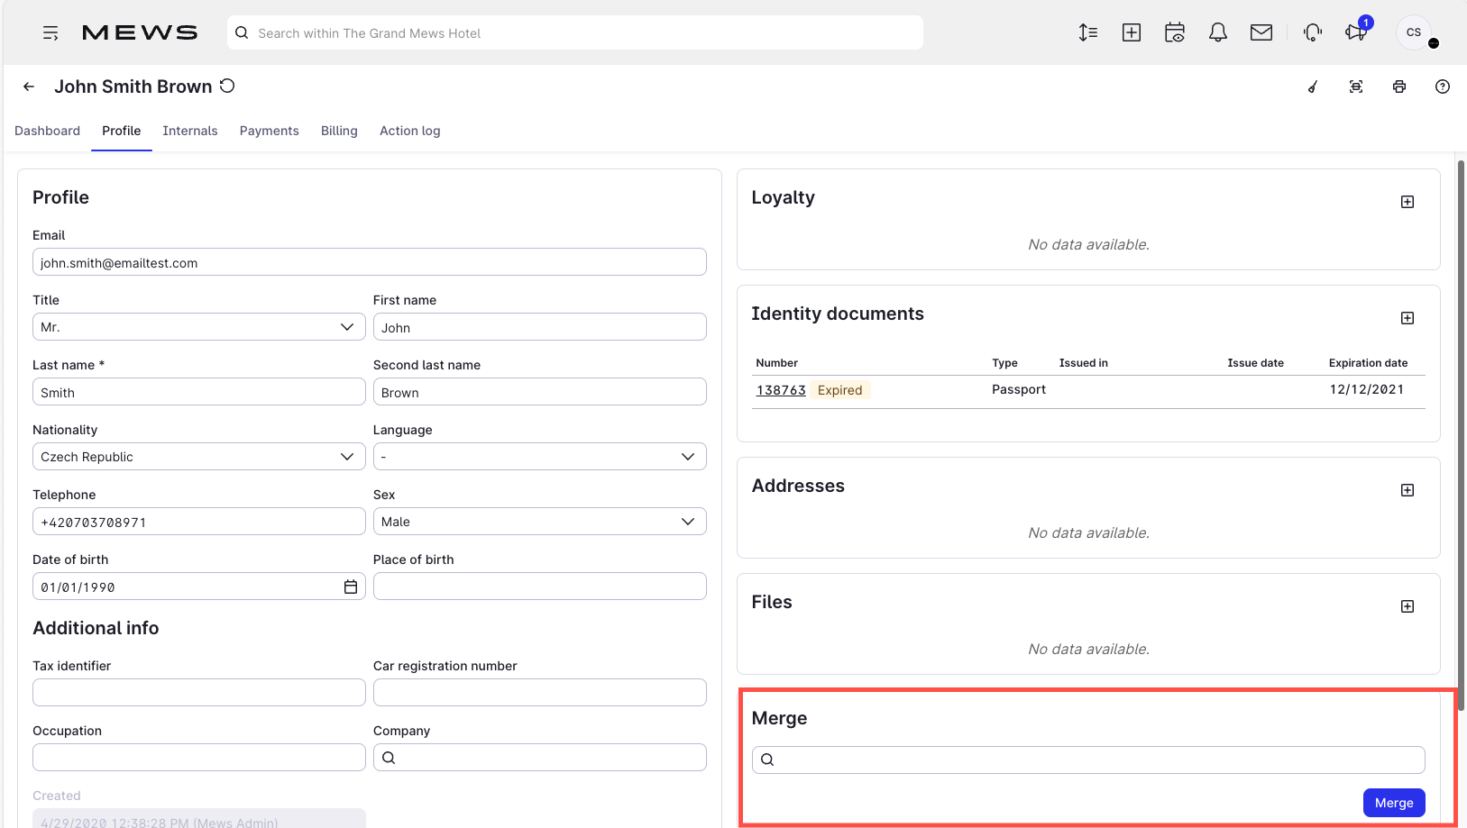Open the reservations calendar overview icon
The height and width of the screenshot is (828, 1467).
(1174, 32)
